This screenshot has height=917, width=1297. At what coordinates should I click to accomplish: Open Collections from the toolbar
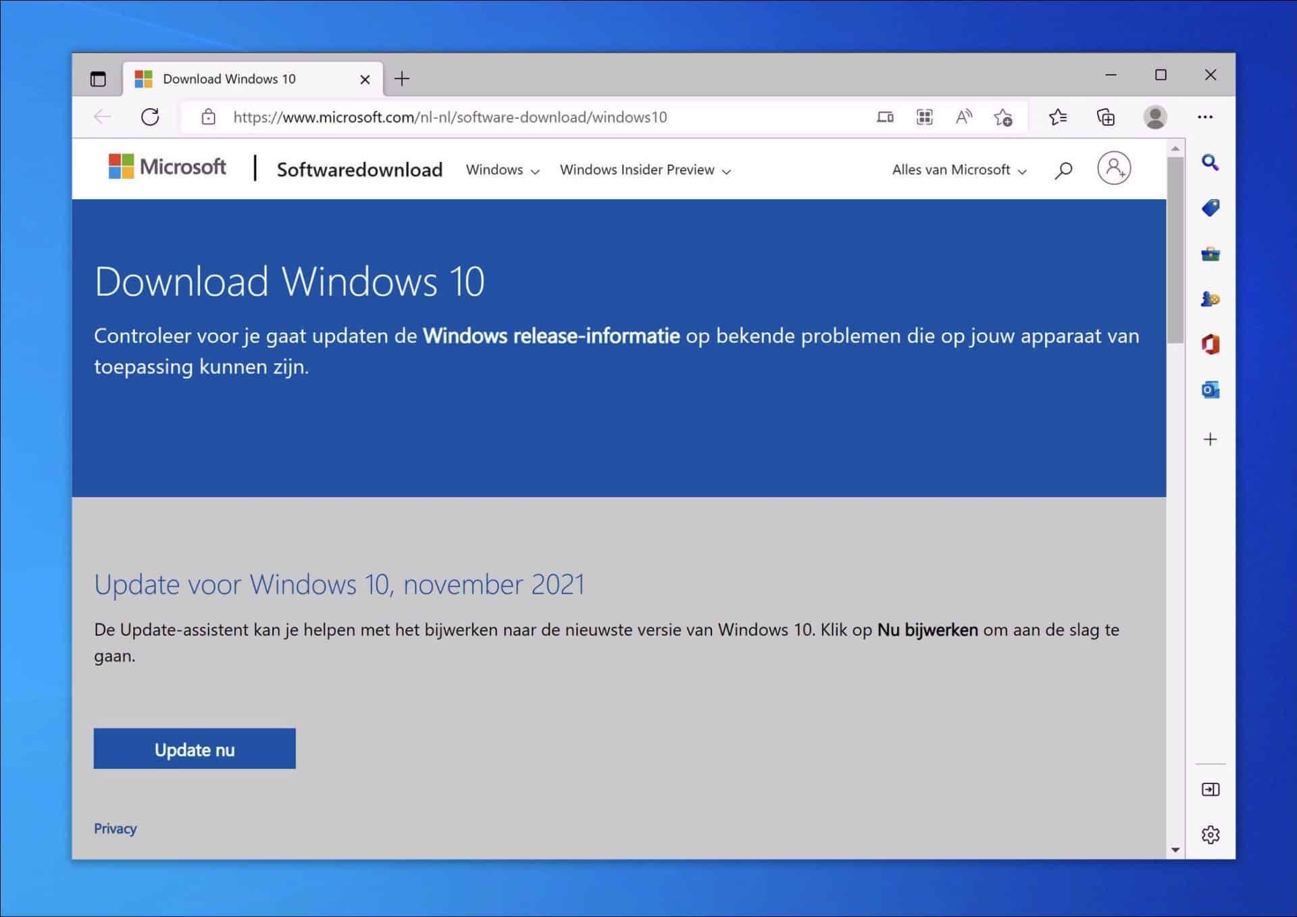1107,117
